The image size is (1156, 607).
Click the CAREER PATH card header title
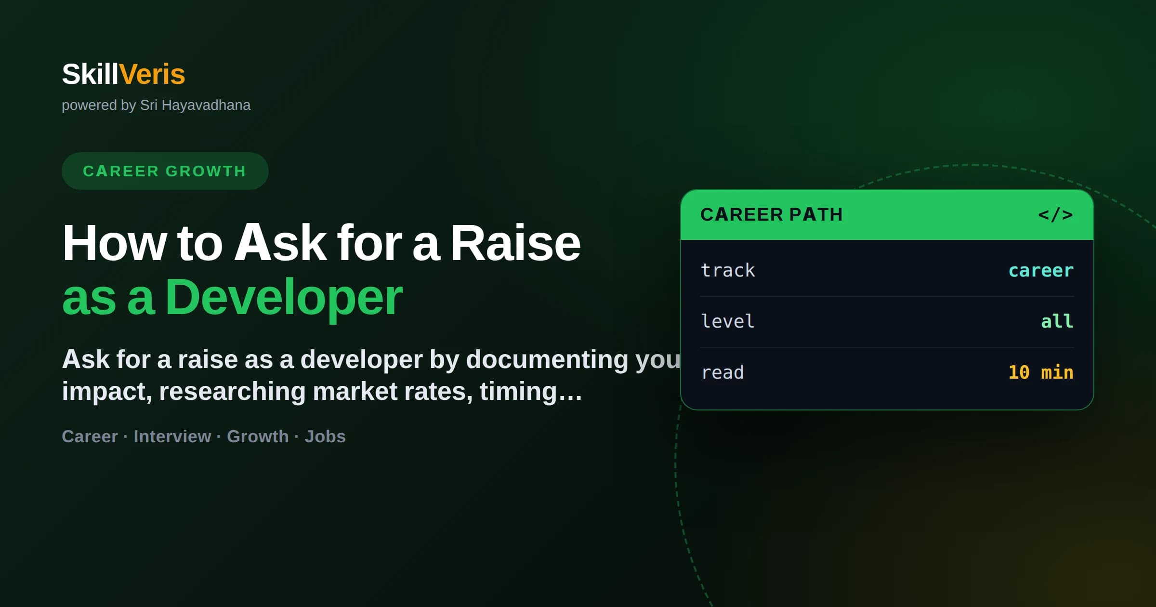pyautogui.click(x=772, y=215)
